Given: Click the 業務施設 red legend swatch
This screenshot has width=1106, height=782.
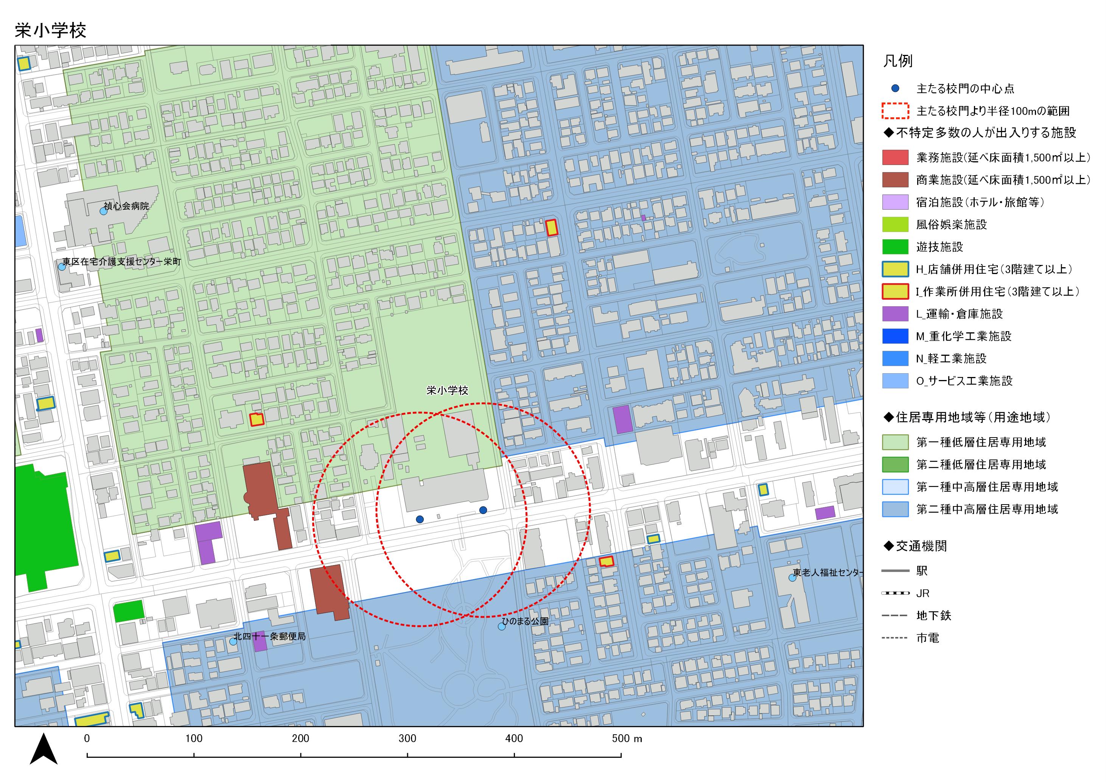Looking at the screenshot, I should [895, 157].
